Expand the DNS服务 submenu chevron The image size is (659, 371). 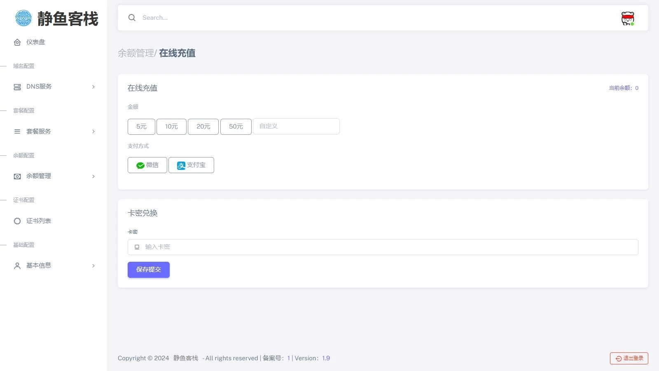click(93, 87)
